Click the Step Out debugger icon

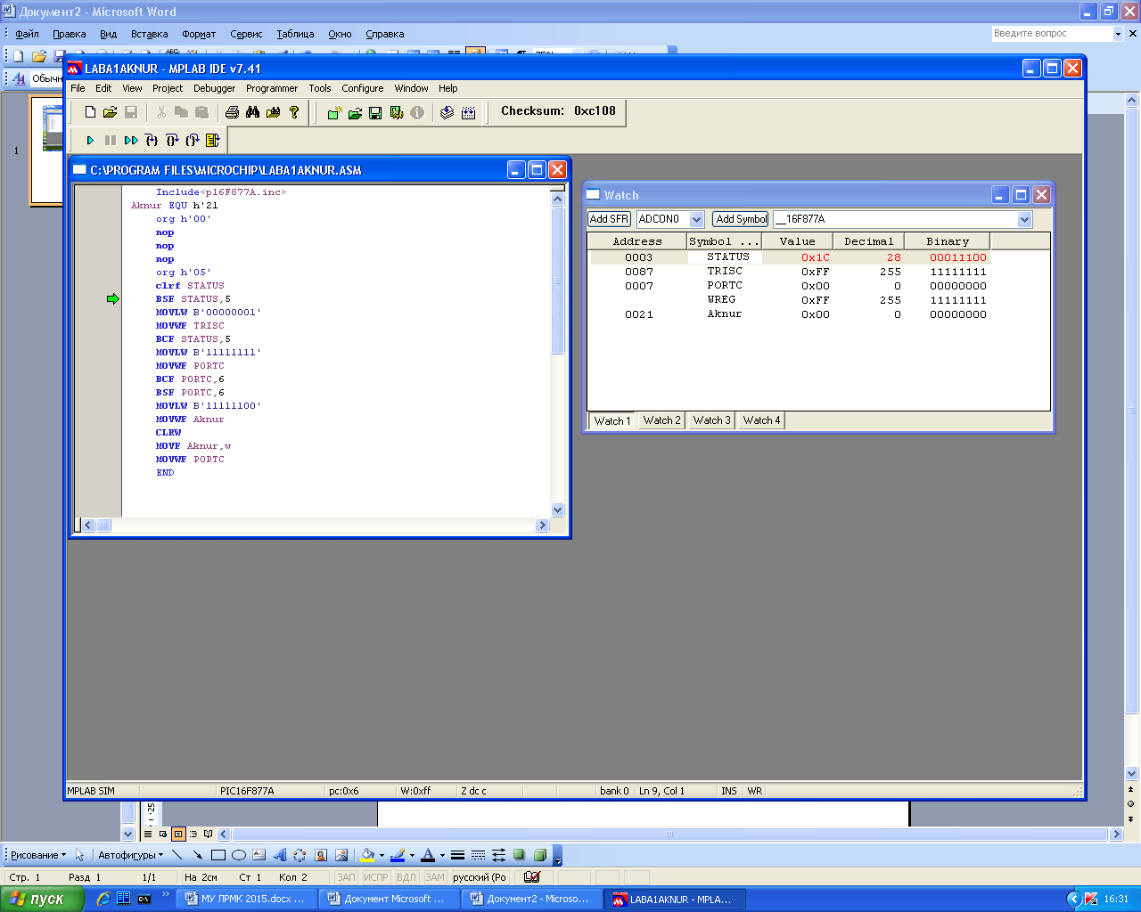coord(193,140)
